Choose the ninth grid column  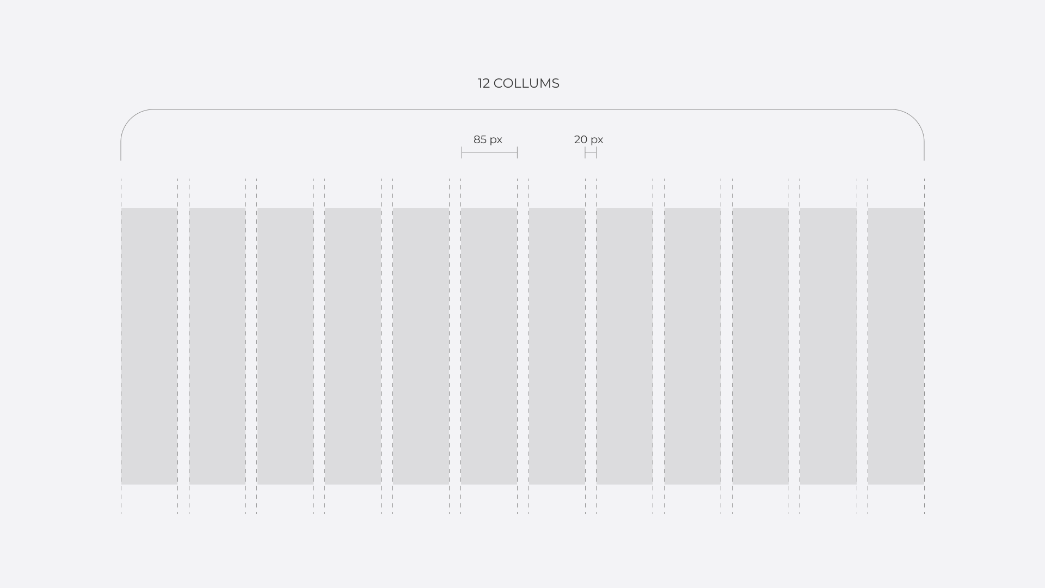pyautogui.click(x=692, y=346)
